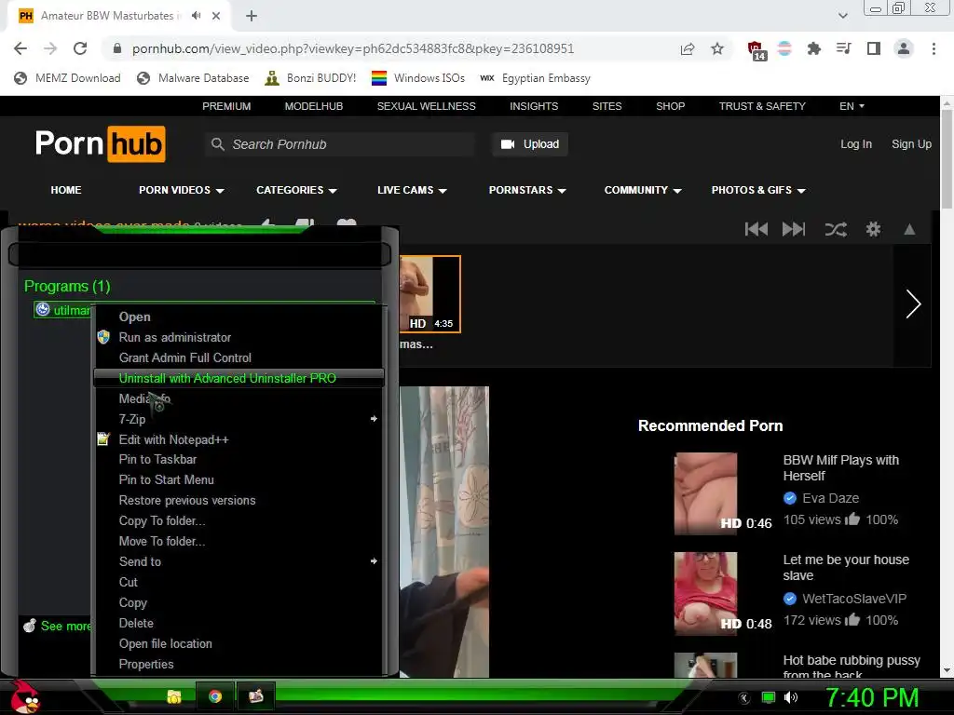Collapse the playlist with the up triangle
This screenshot has width=954, height=715.
(x=909, y=229)
